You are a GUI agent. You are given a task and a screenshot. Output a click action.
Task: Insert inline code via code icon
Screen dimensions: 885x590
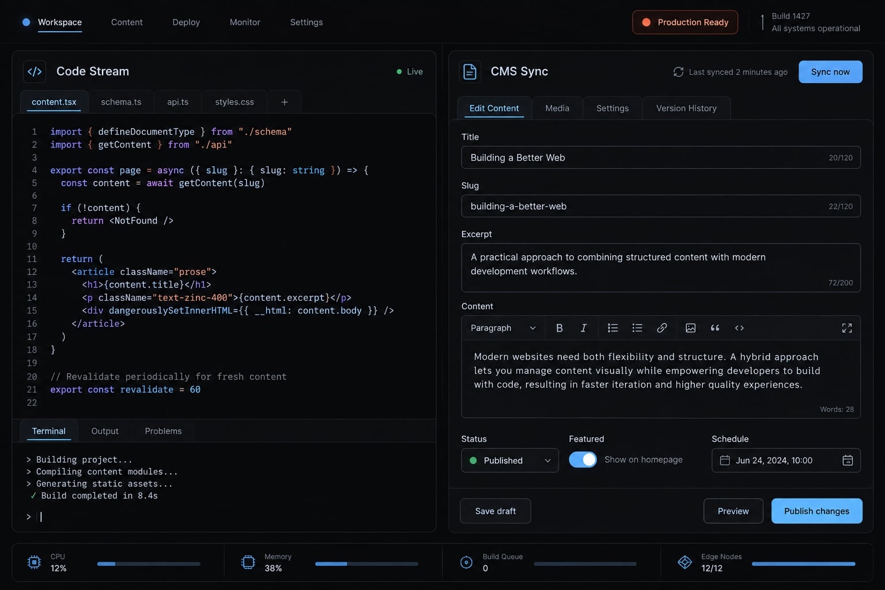click(x=739, y=328)
